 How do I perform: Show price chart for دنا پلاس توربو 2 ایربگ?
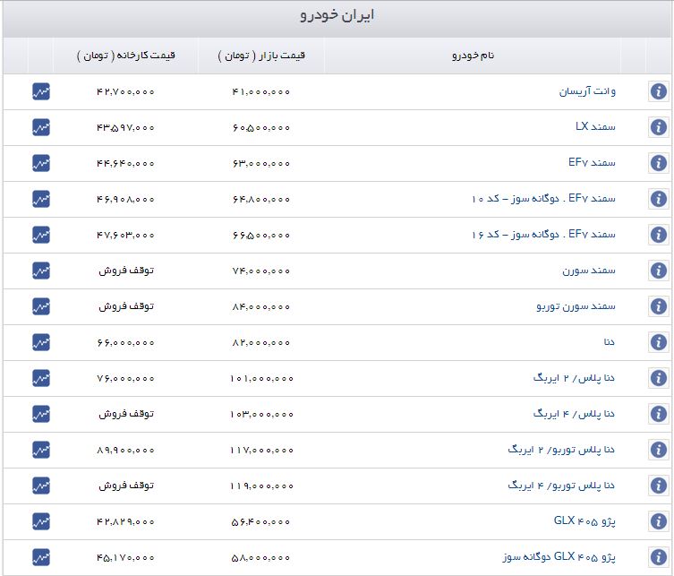[41, 450]
